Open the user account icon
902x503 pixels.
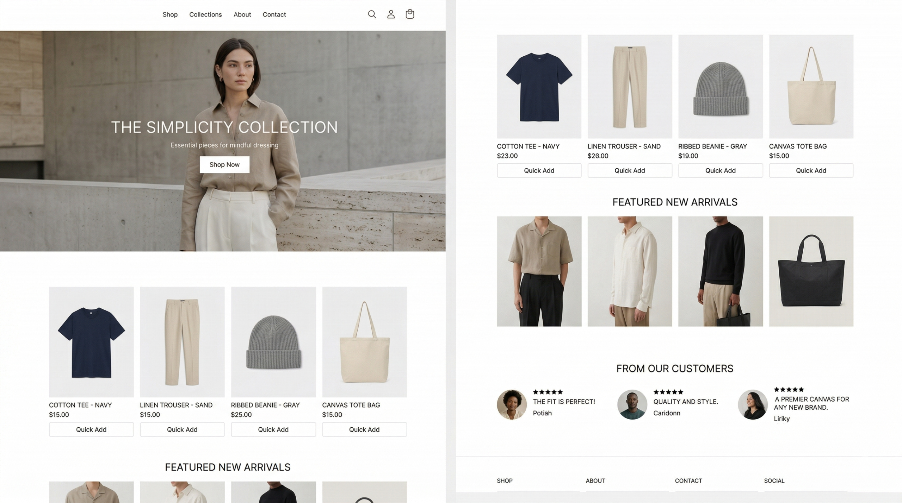(391, 14)
